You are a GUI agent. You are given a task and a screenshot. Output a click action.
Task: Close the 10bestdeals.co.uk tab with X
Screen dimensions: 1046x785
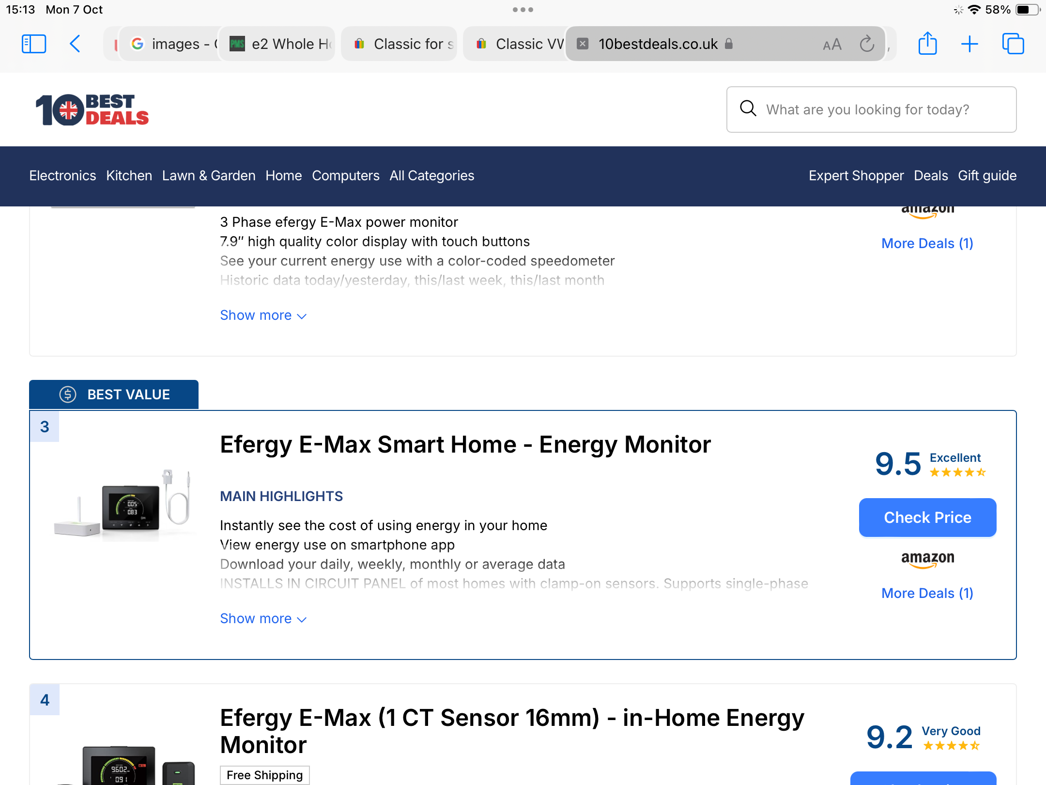583,44
